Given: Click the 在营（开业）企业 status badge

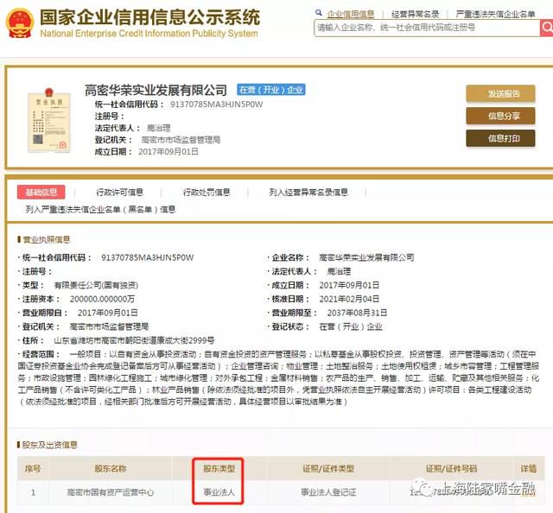Looking at the screenshot, I should coord(271,90).
